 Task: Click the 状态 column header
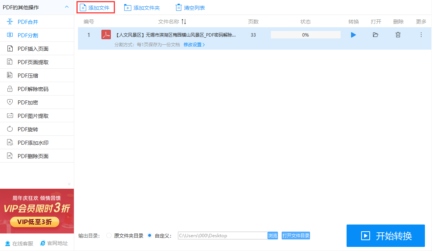click(306, 22)
